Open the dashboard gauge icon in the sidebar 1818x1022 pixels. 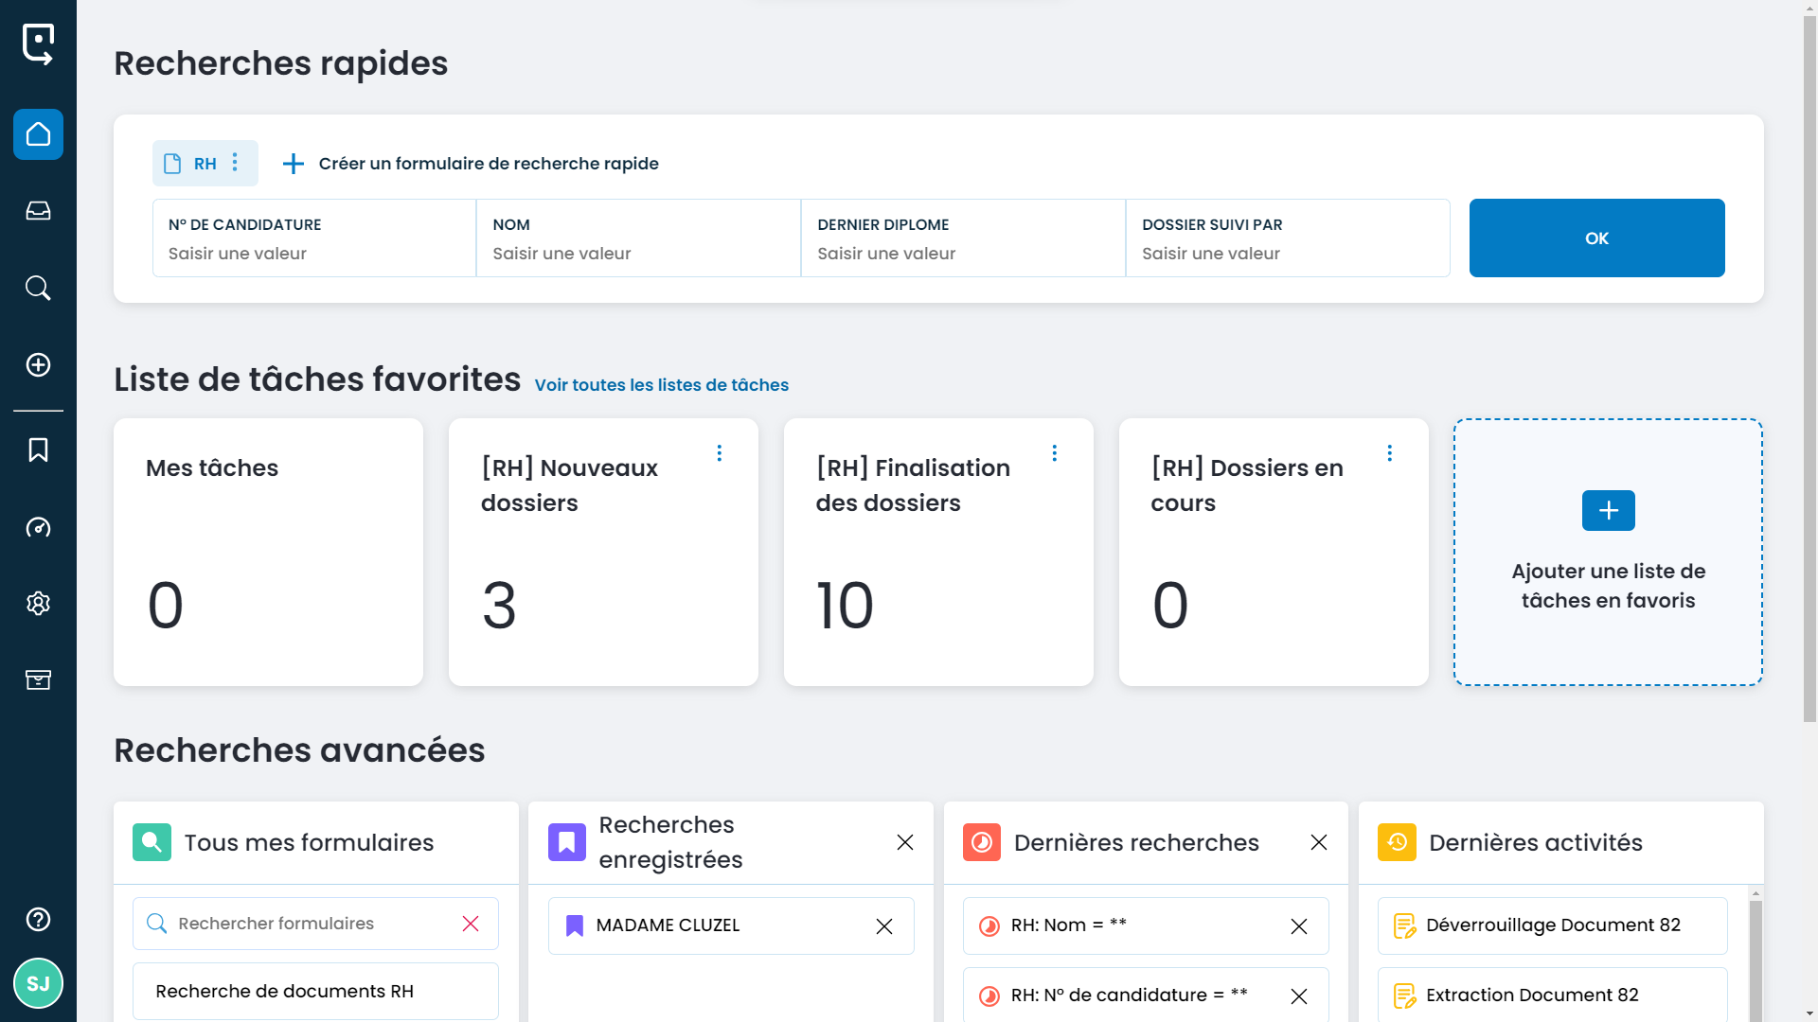(38, 527)
